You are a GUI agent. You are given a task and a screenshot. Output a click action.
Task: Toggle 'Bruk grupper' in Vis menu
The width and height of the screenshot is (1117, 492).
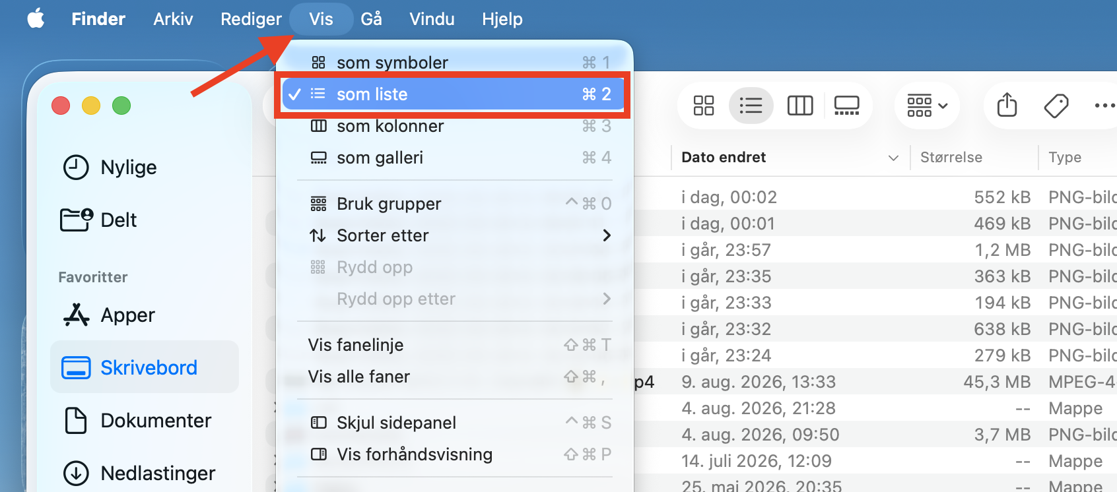[x=454, y=204]
